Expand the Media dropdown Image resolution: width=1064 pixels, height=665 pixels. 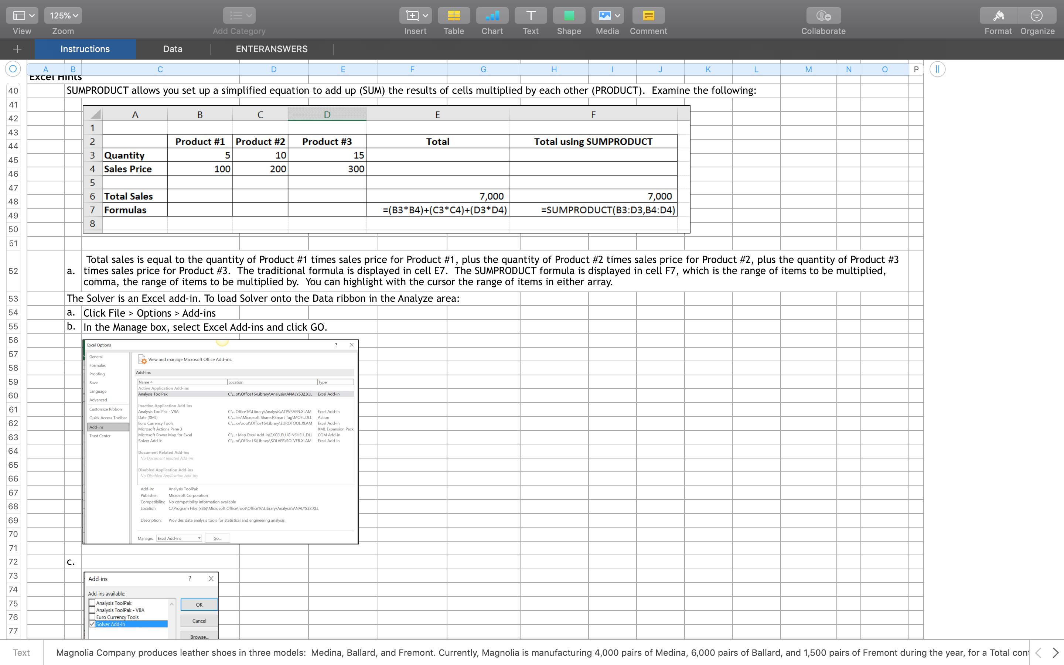tap(607, 16)
